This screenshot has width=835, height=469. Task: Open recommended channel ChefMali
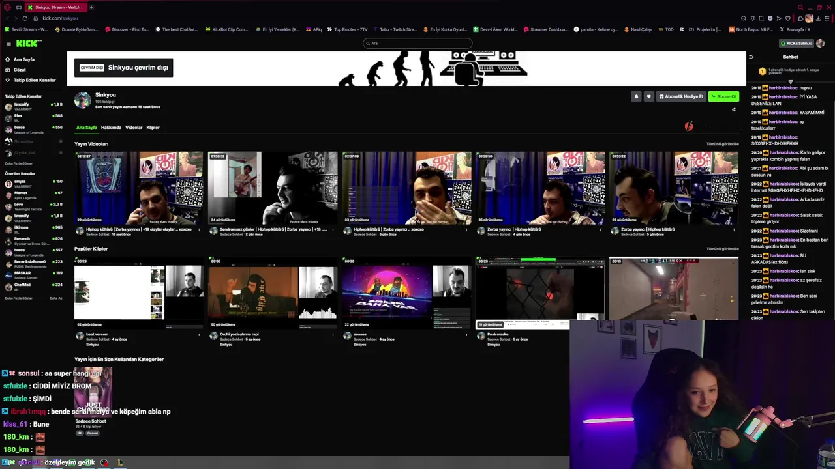(x=33, y=286)
